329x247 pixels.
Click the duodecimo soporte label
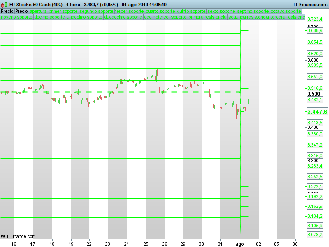click(x=123, y=17)
